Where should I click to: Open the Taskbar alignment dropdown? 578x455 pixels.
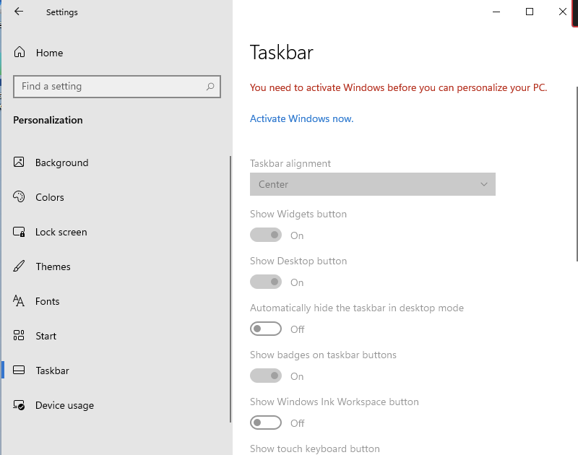(372, 184)
